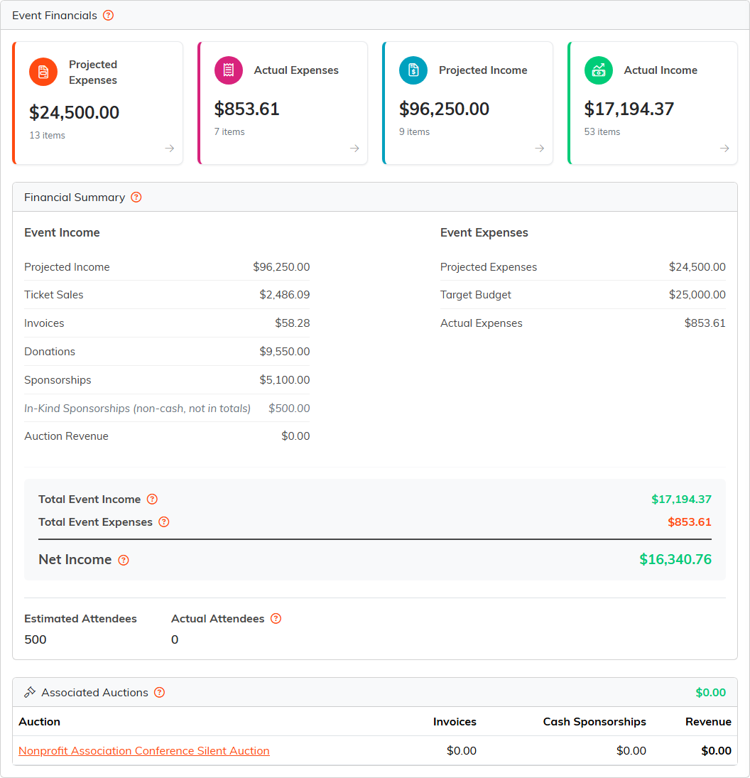The width and height of the screenshot is (750, 778).
Task: Click the Invoices column header
Action: coord(455,722)
